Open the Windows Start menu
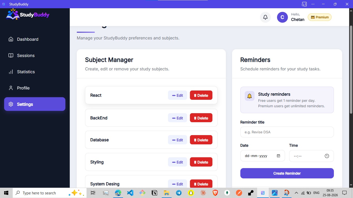Viewport: 353px width, 198px height. (6, 193)
